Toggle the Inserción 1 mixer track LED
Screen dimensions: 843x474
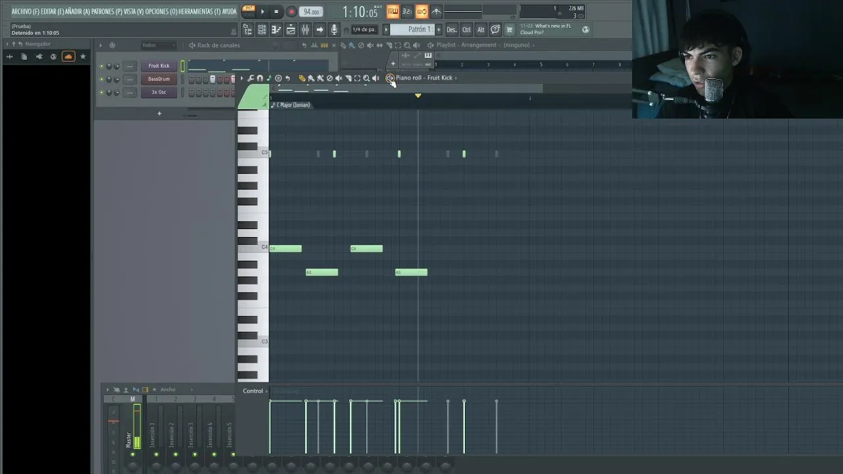point(156,454)
